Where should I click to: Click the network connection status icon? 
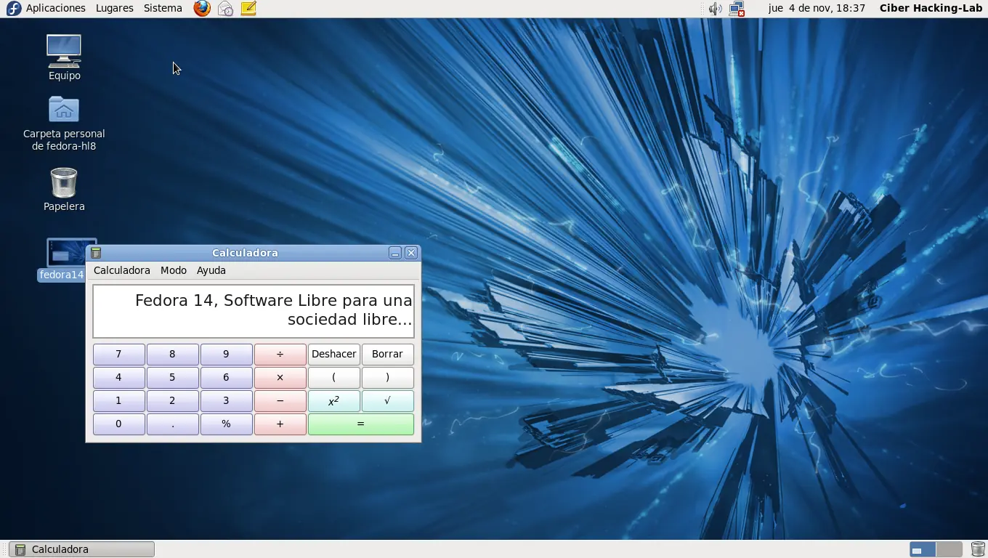(x=737, y=9)
